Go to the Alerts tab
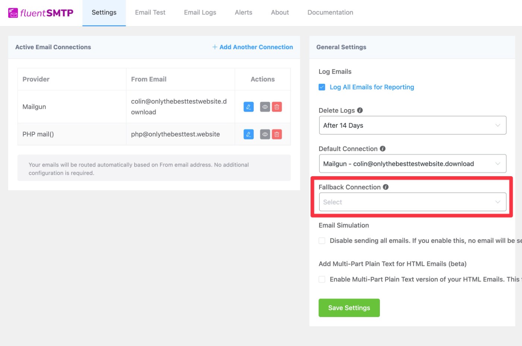The width and height of the screenshot is (522, 346). (x=243, y=13)
